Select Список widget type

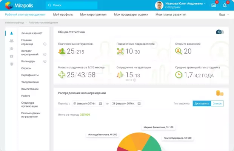tap(217, 104)
